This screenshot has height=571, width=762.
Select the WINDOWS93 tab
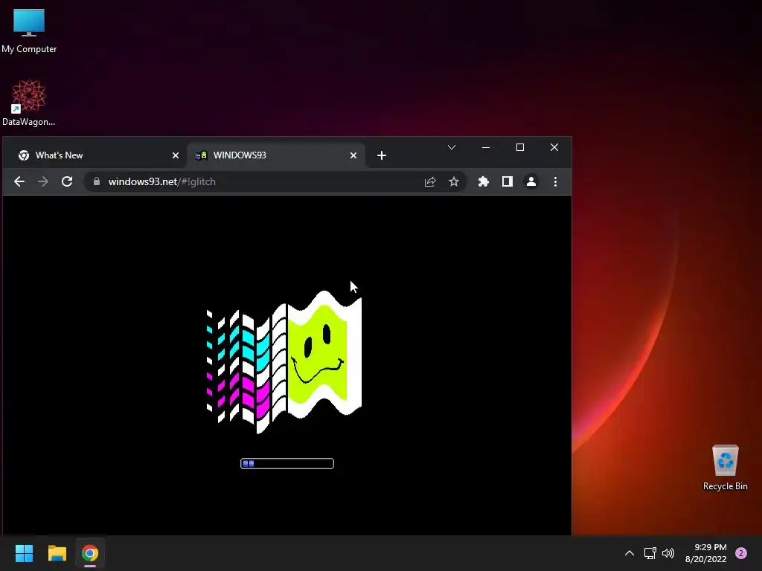tap(275, 155)
